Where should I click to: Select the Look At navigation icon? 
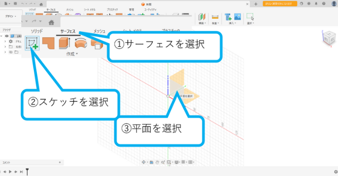(x=151, y=162)
